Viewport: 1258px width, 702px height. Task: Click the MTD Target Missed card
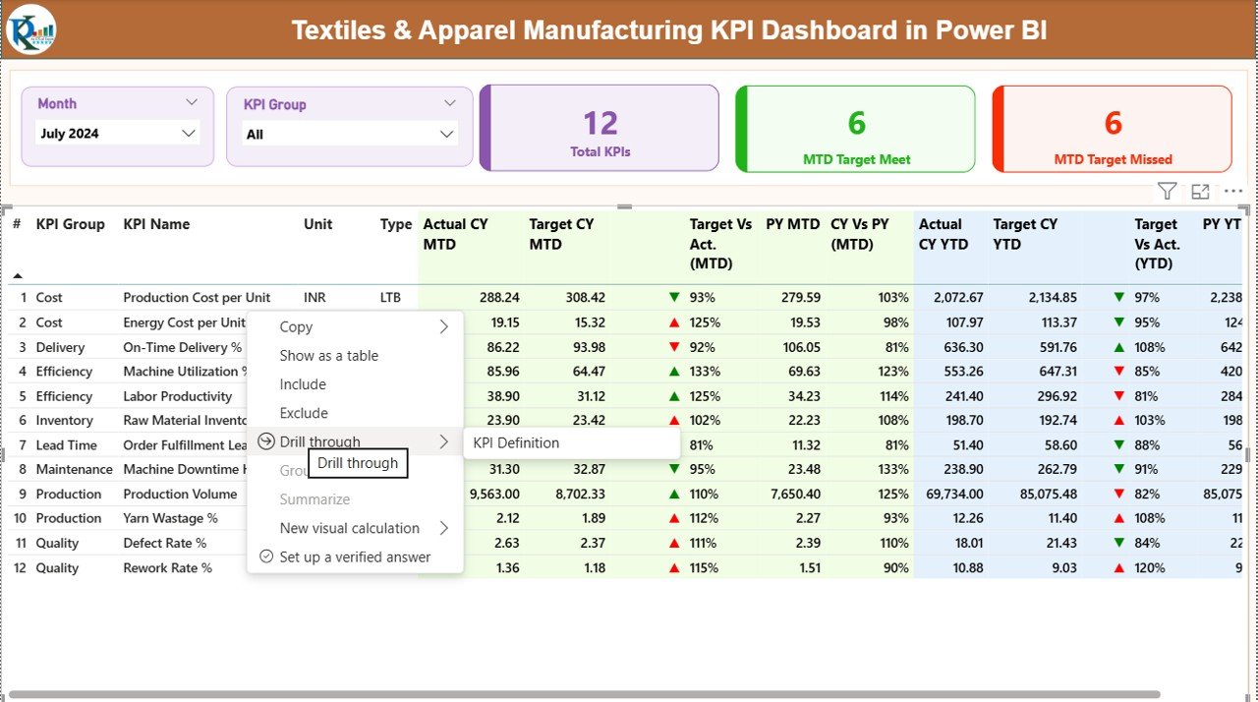pos(1112,128)
